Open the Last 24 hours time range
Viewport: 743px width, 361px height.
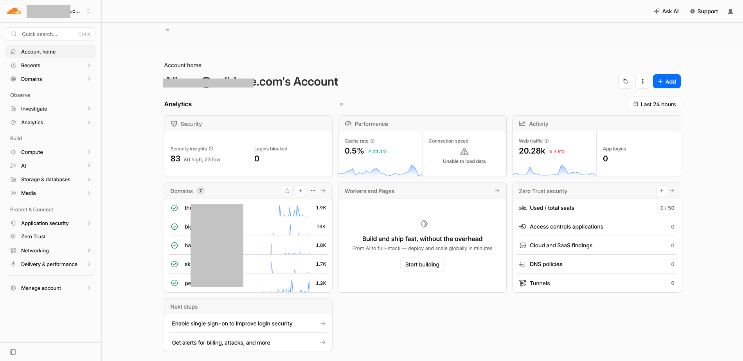655,104
